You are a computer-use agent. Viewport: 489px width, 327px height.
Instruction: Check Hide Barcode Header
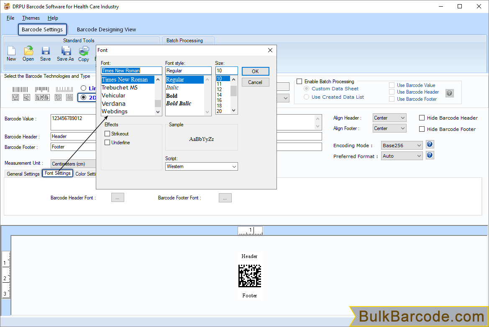(422, 118)
